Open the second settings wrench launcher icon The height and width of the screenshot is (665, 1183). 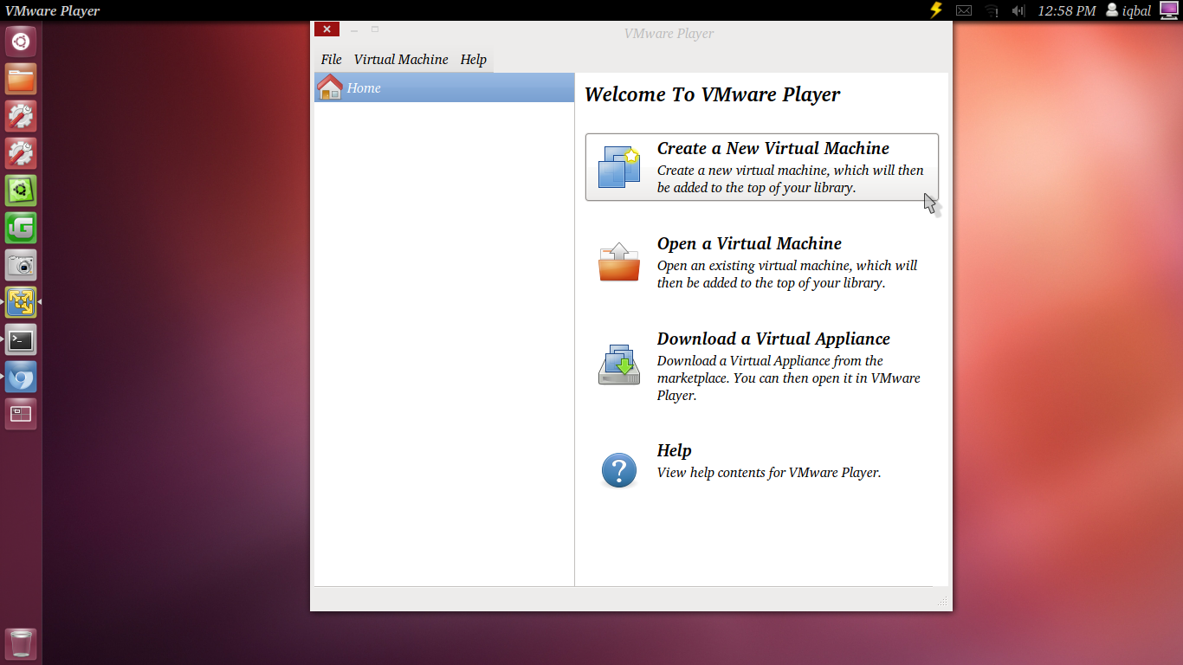[x=21, y=153]
